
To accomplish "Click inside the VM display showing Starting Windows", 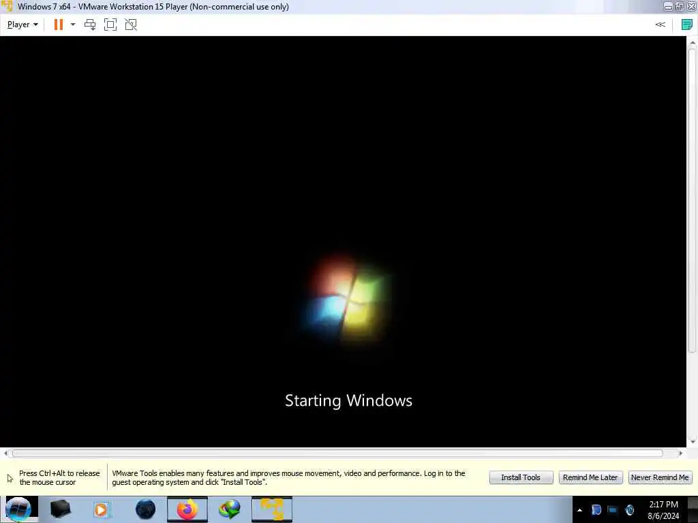I will [343, 242].
